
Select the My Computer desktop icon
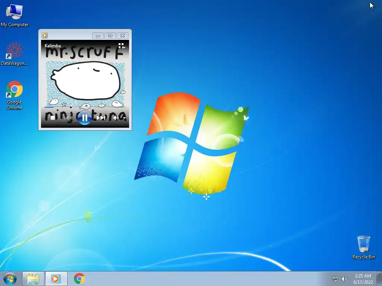tap(15, 16)
